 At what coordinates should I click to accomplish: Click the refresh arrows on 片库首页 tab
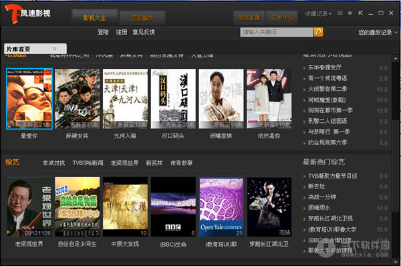(x=55, y=49)
